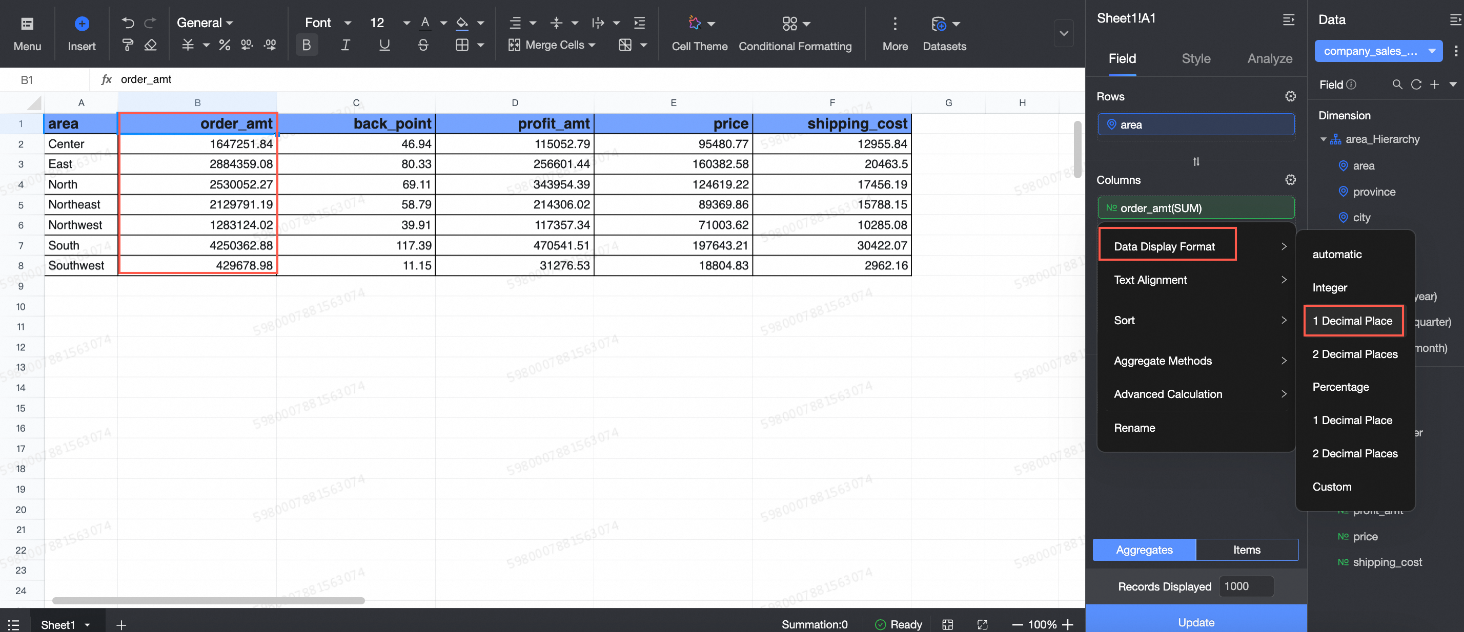Click the Insert plus icon
Viewport: 1464px width, 632px height.
82,23
